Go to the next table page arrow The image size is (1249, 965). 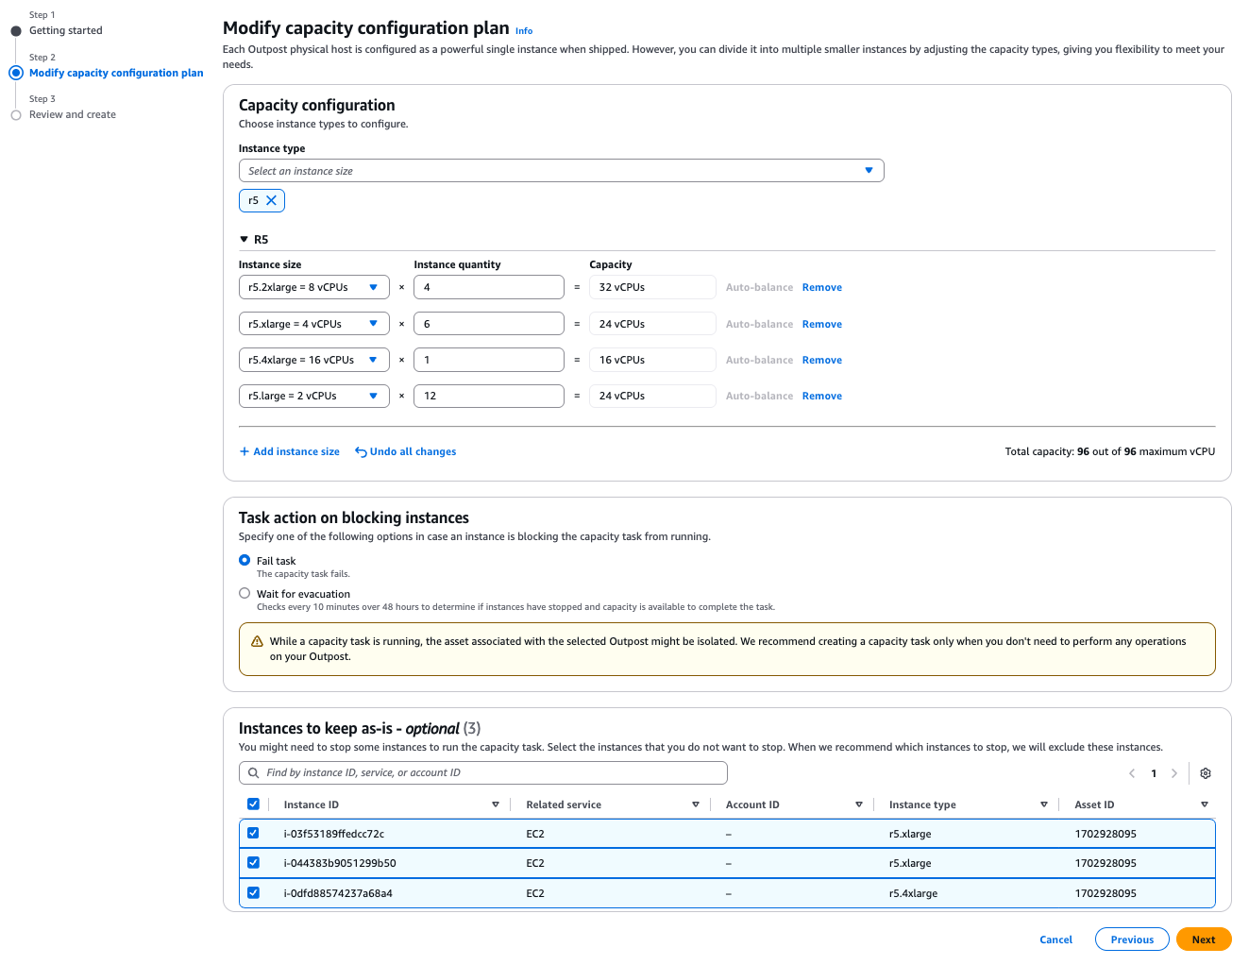pyautogui.click(x=1174, y=773)
